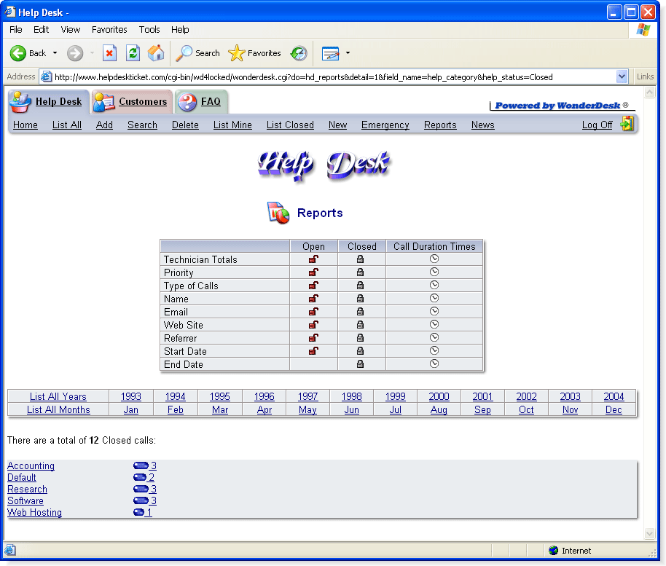
Task: Click the clock icon for Email call durations
Action: point(434,312)
